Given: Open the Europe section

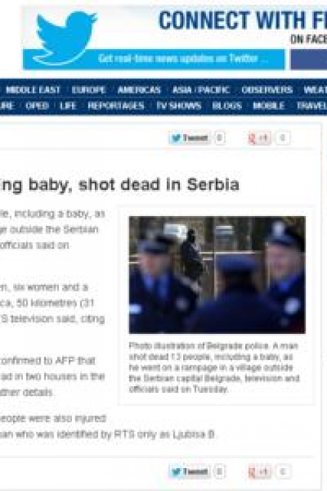Looking at the screenshot, I should (x=88, y=90).
